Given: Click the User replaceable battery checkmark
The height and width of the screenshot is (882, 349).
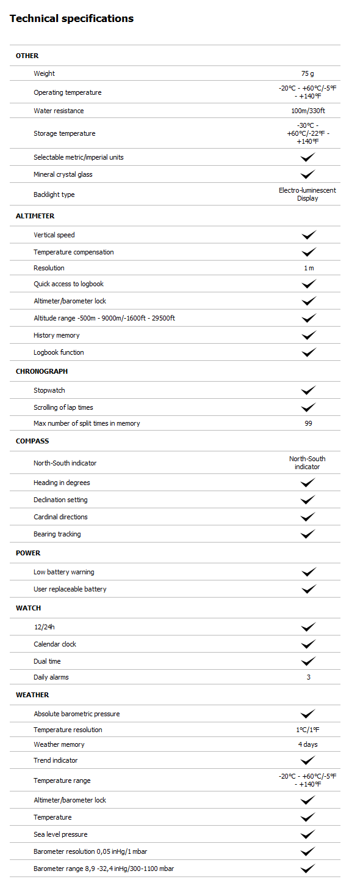Looking at the screenshot, I should [x=308, y=589].
